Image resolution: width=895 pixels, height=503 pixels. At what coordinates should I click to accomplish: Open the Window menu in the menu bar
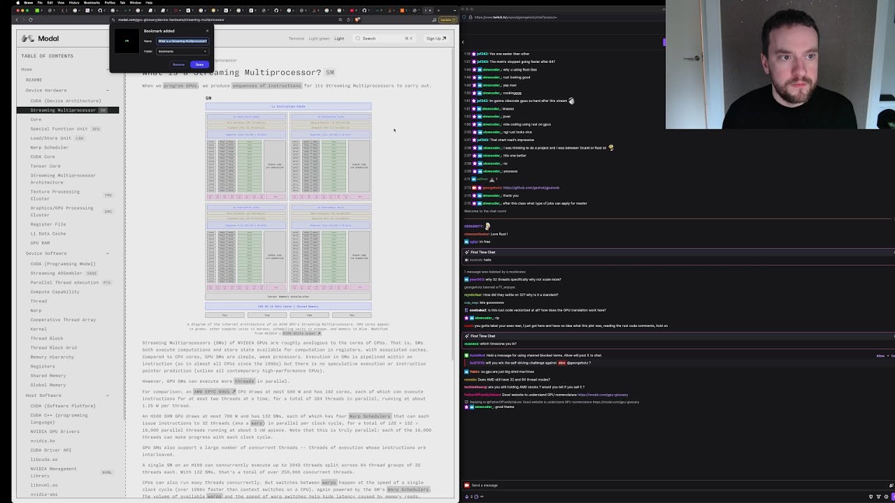(x=136, y=3)
